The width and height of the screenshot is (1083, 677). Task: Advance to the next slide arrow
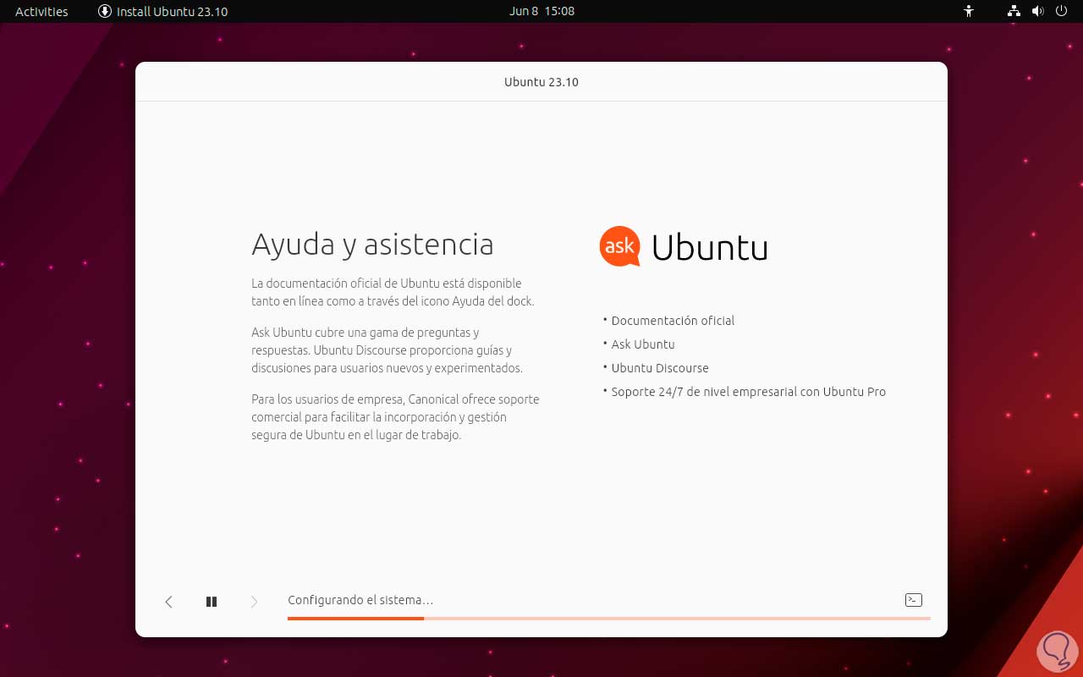(x=254, y=602)
